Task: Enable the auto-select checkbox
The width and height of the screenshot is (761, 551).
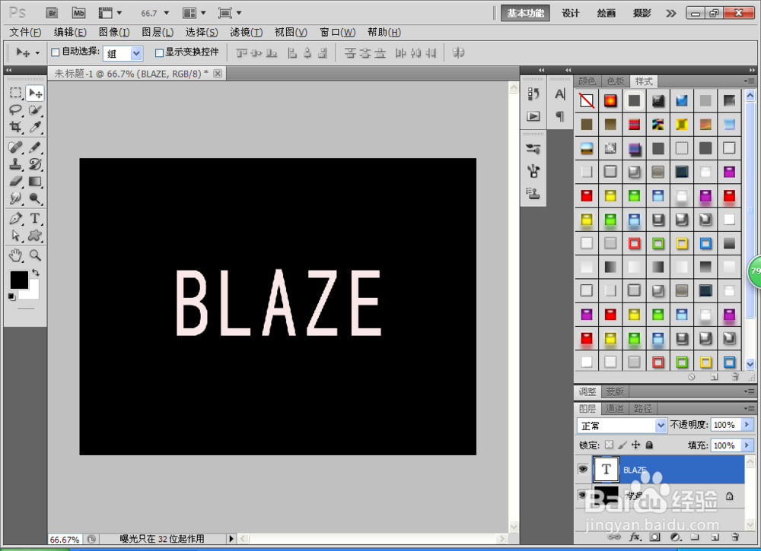Action: (x=56, y=52)
